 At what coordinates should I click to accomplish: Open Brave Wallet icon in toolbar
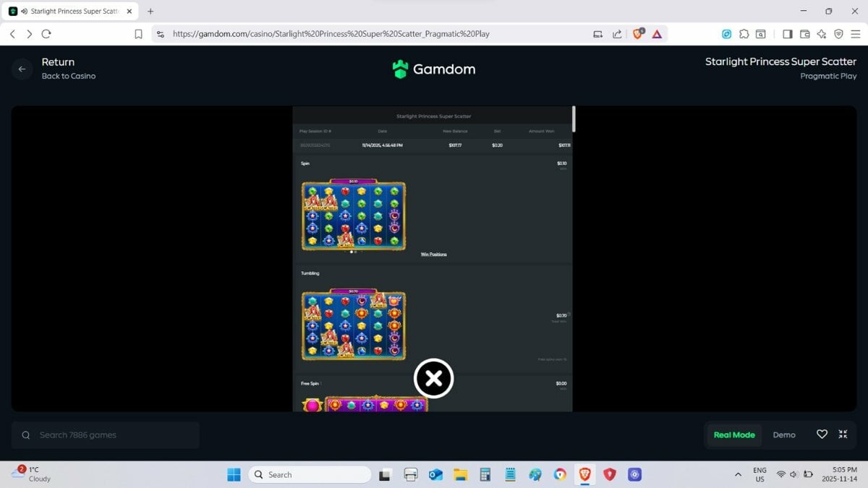click(804, 34)
